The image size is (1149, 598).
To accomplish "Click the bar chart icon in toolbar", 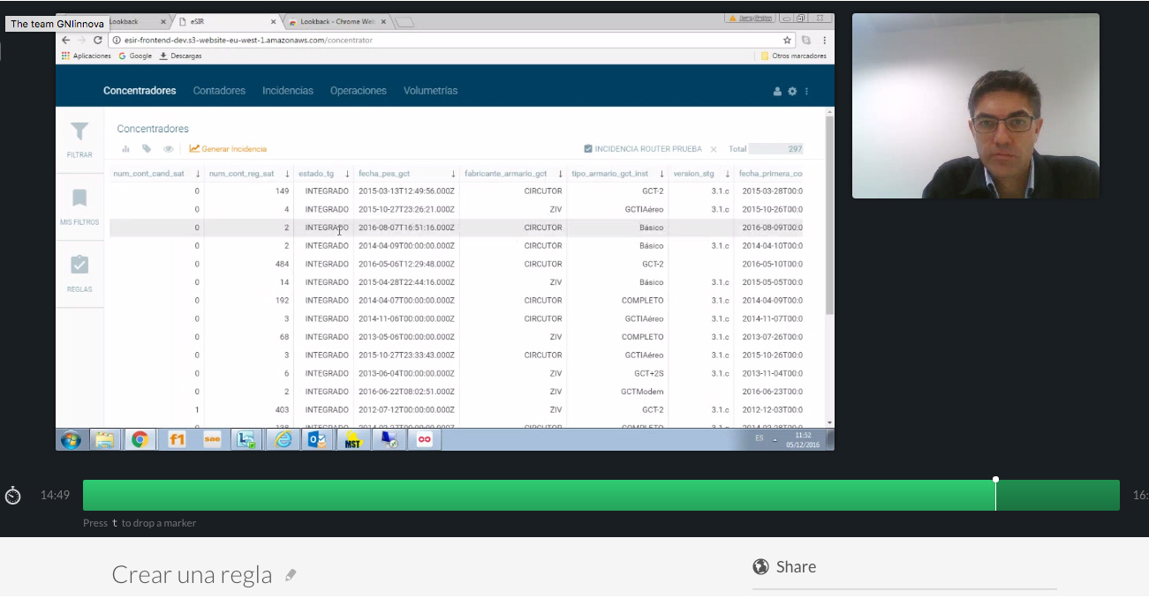I will coord(125,149).
